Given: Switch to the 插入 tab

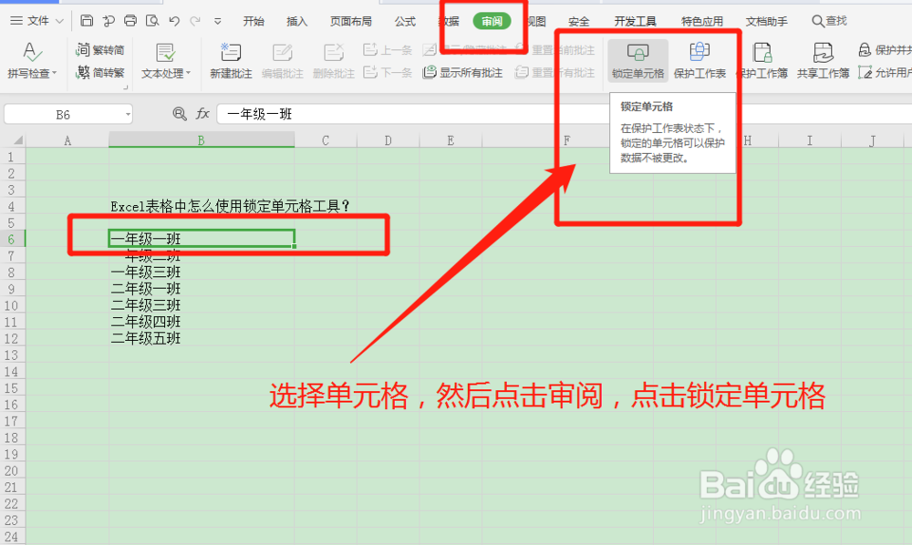Looking at the screenshot, I should pos(296,22).
